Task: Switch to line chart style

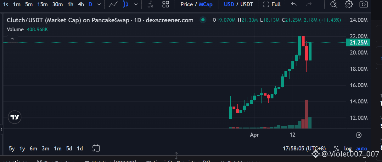Action: click(113, 4)
